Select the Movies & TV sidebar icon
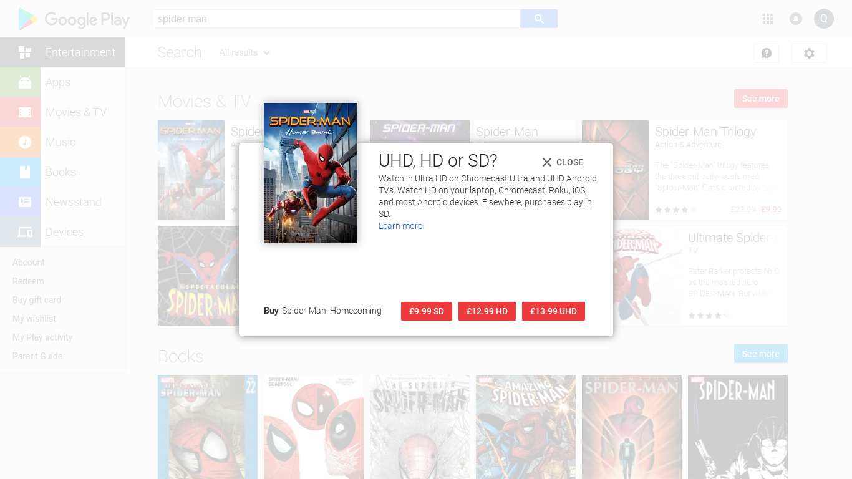This screenshot has height=479, width=852. pos(25,112)
